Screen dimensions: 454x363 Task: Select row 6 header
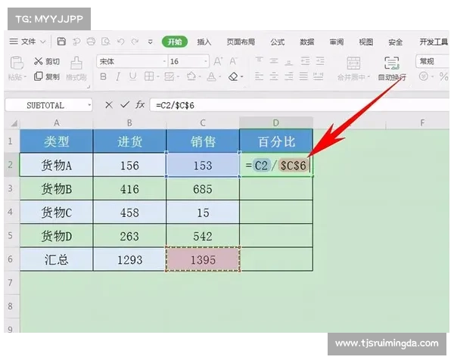click(10, 259)
